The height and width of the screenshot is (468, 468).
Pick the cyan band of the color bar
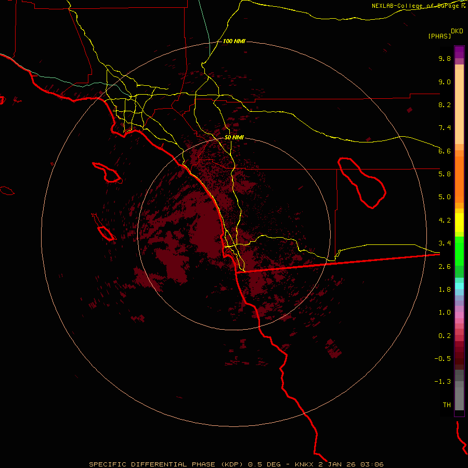[x=459, y=286]
